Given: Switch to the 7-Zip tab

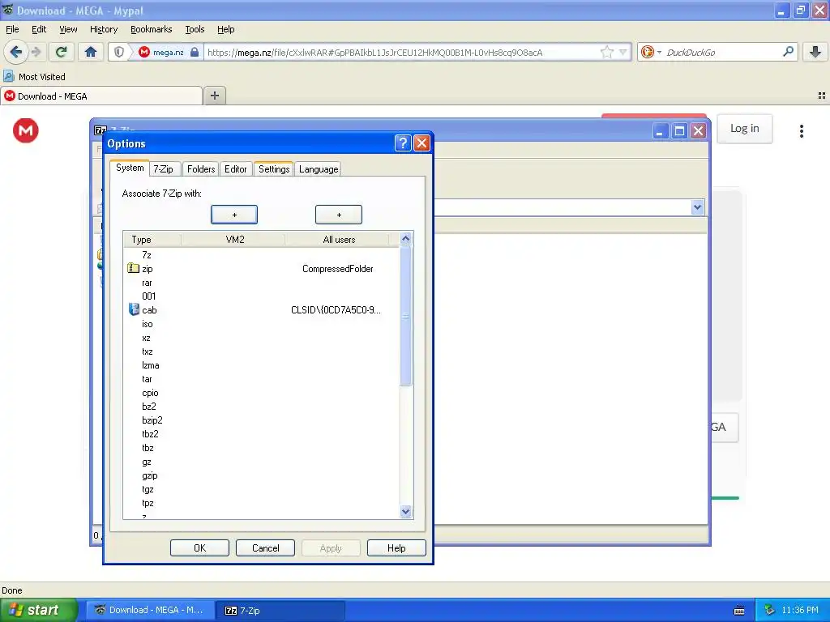Looking at the screenshot, I should click(x=163, y=169).
